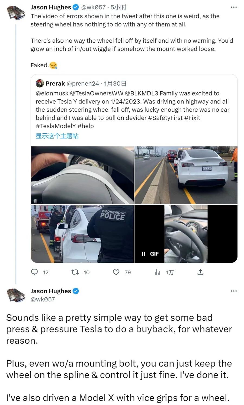
Task: Open more options on the second tweet
Action: tap(233, 291)
